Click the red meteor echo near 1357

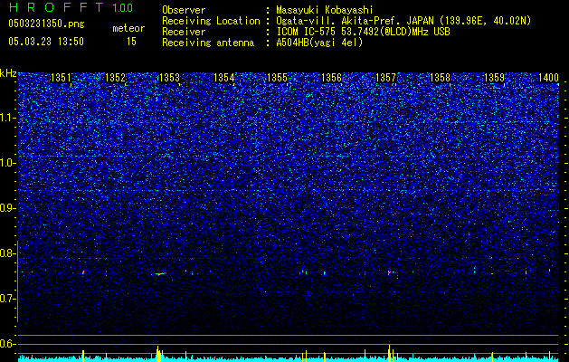click(x=389, y=272)
